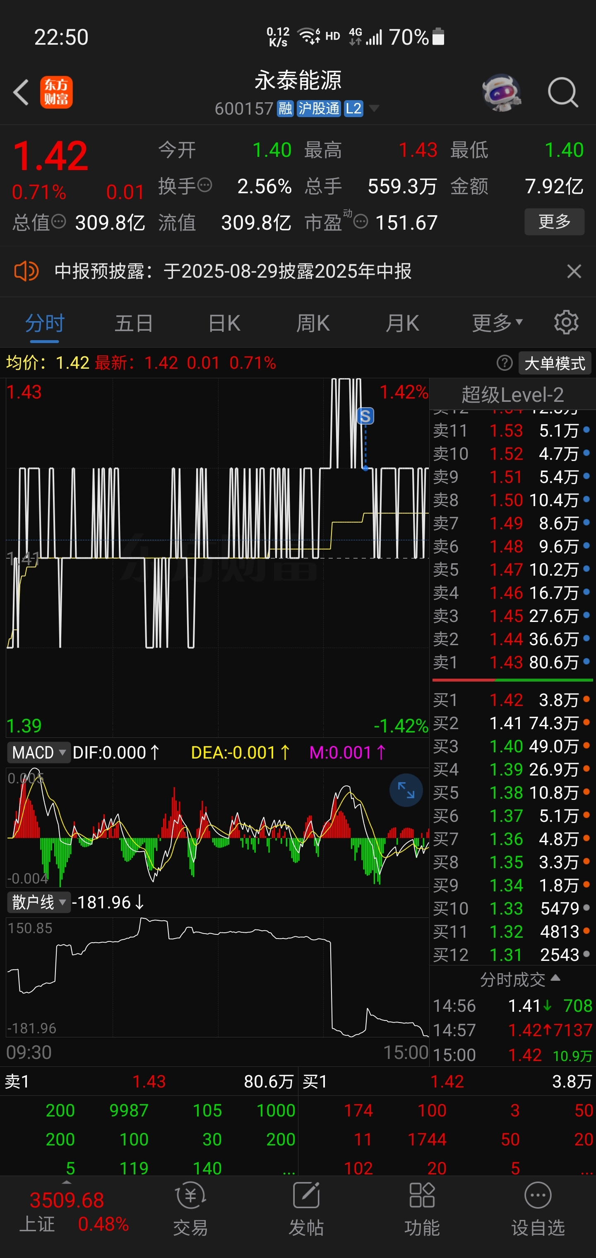Image resolution: width=596 pixels, height=1258 pixels.
Task: Tap the back arrow icon
Action: point(21,92)
